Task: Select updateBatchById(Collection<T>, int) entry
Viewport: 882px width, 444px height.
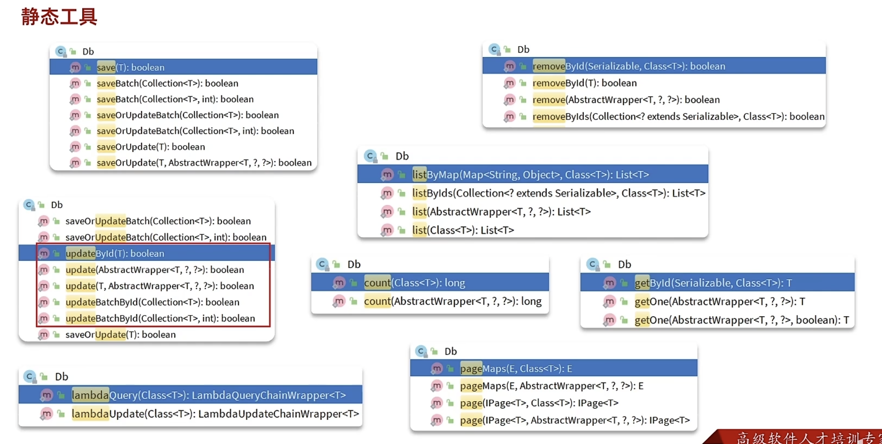Action: tap(160, 318)
